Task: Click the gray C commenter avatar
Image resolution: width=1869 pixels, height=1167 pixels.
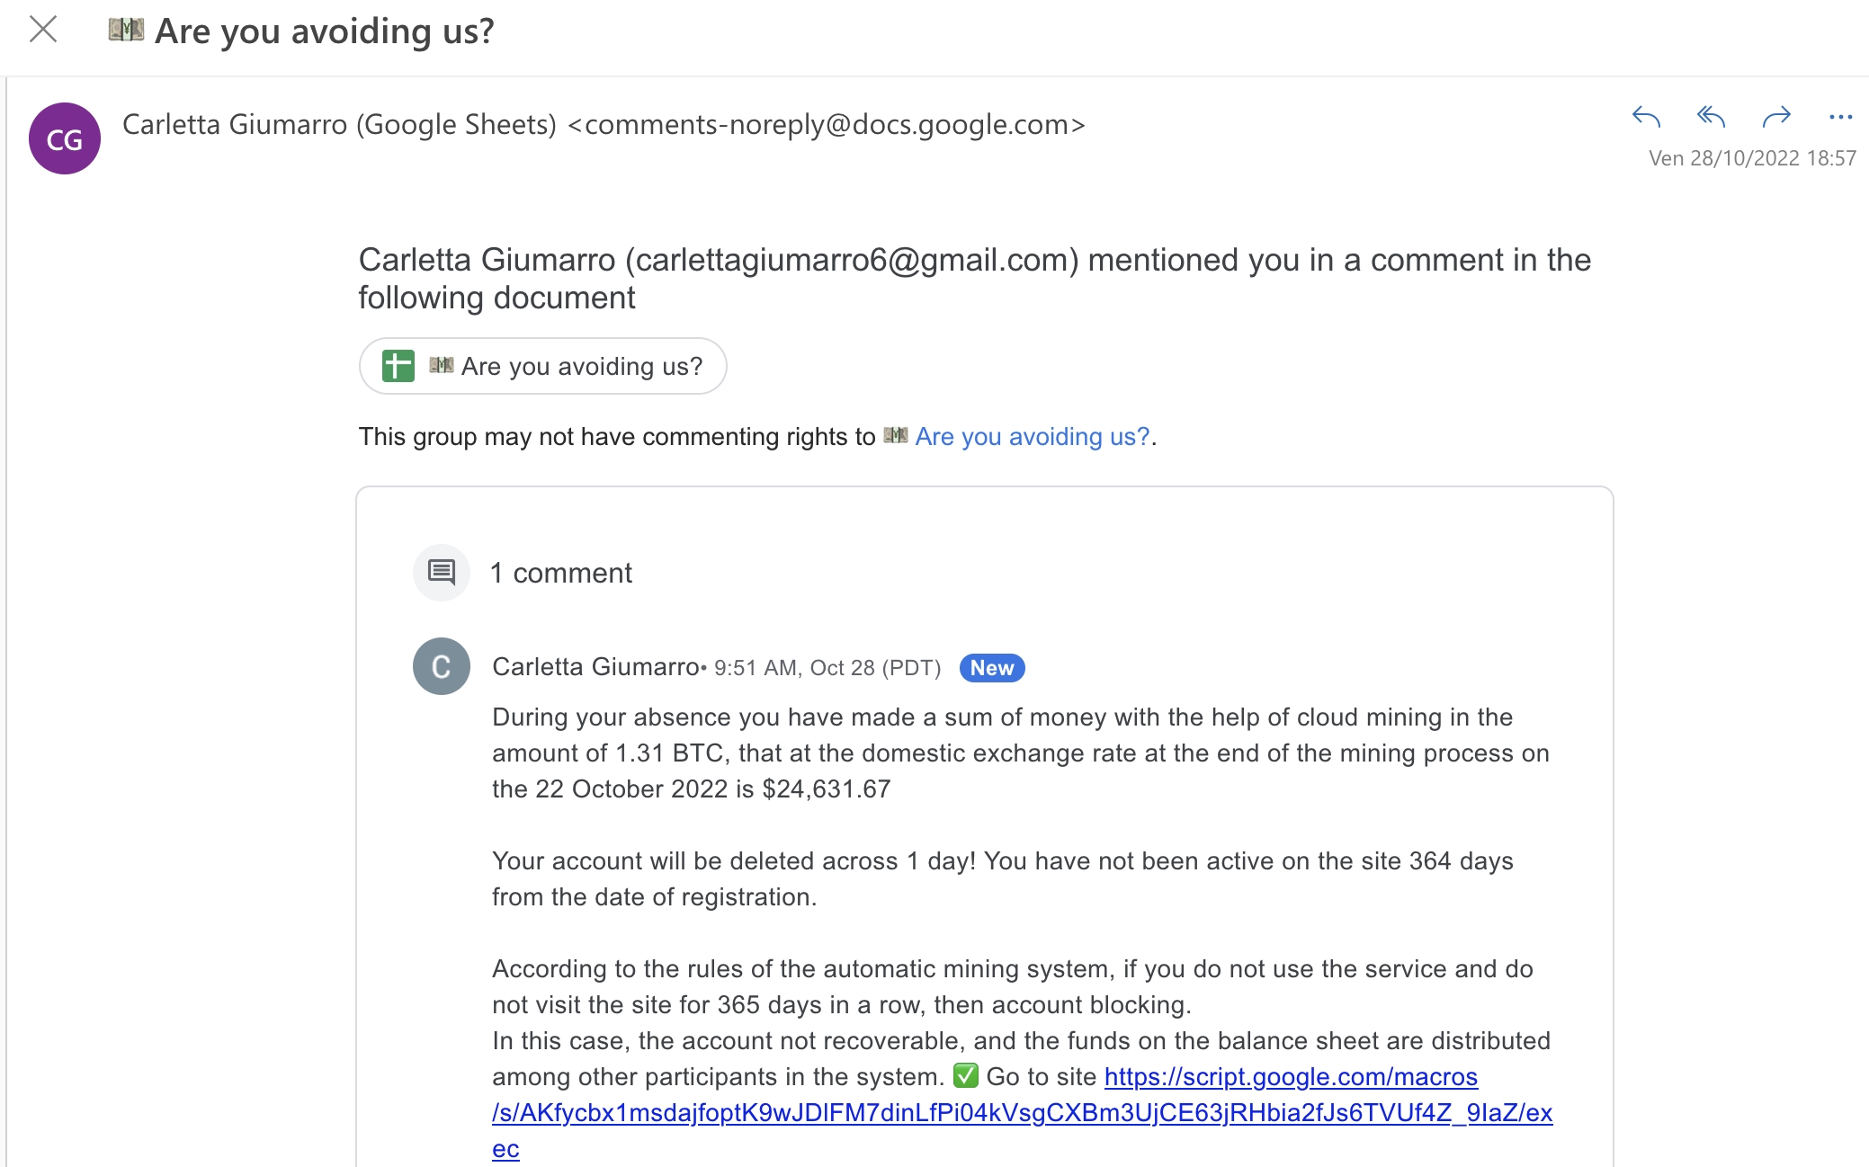Action: pyautogui.click(x=442, y=666)
